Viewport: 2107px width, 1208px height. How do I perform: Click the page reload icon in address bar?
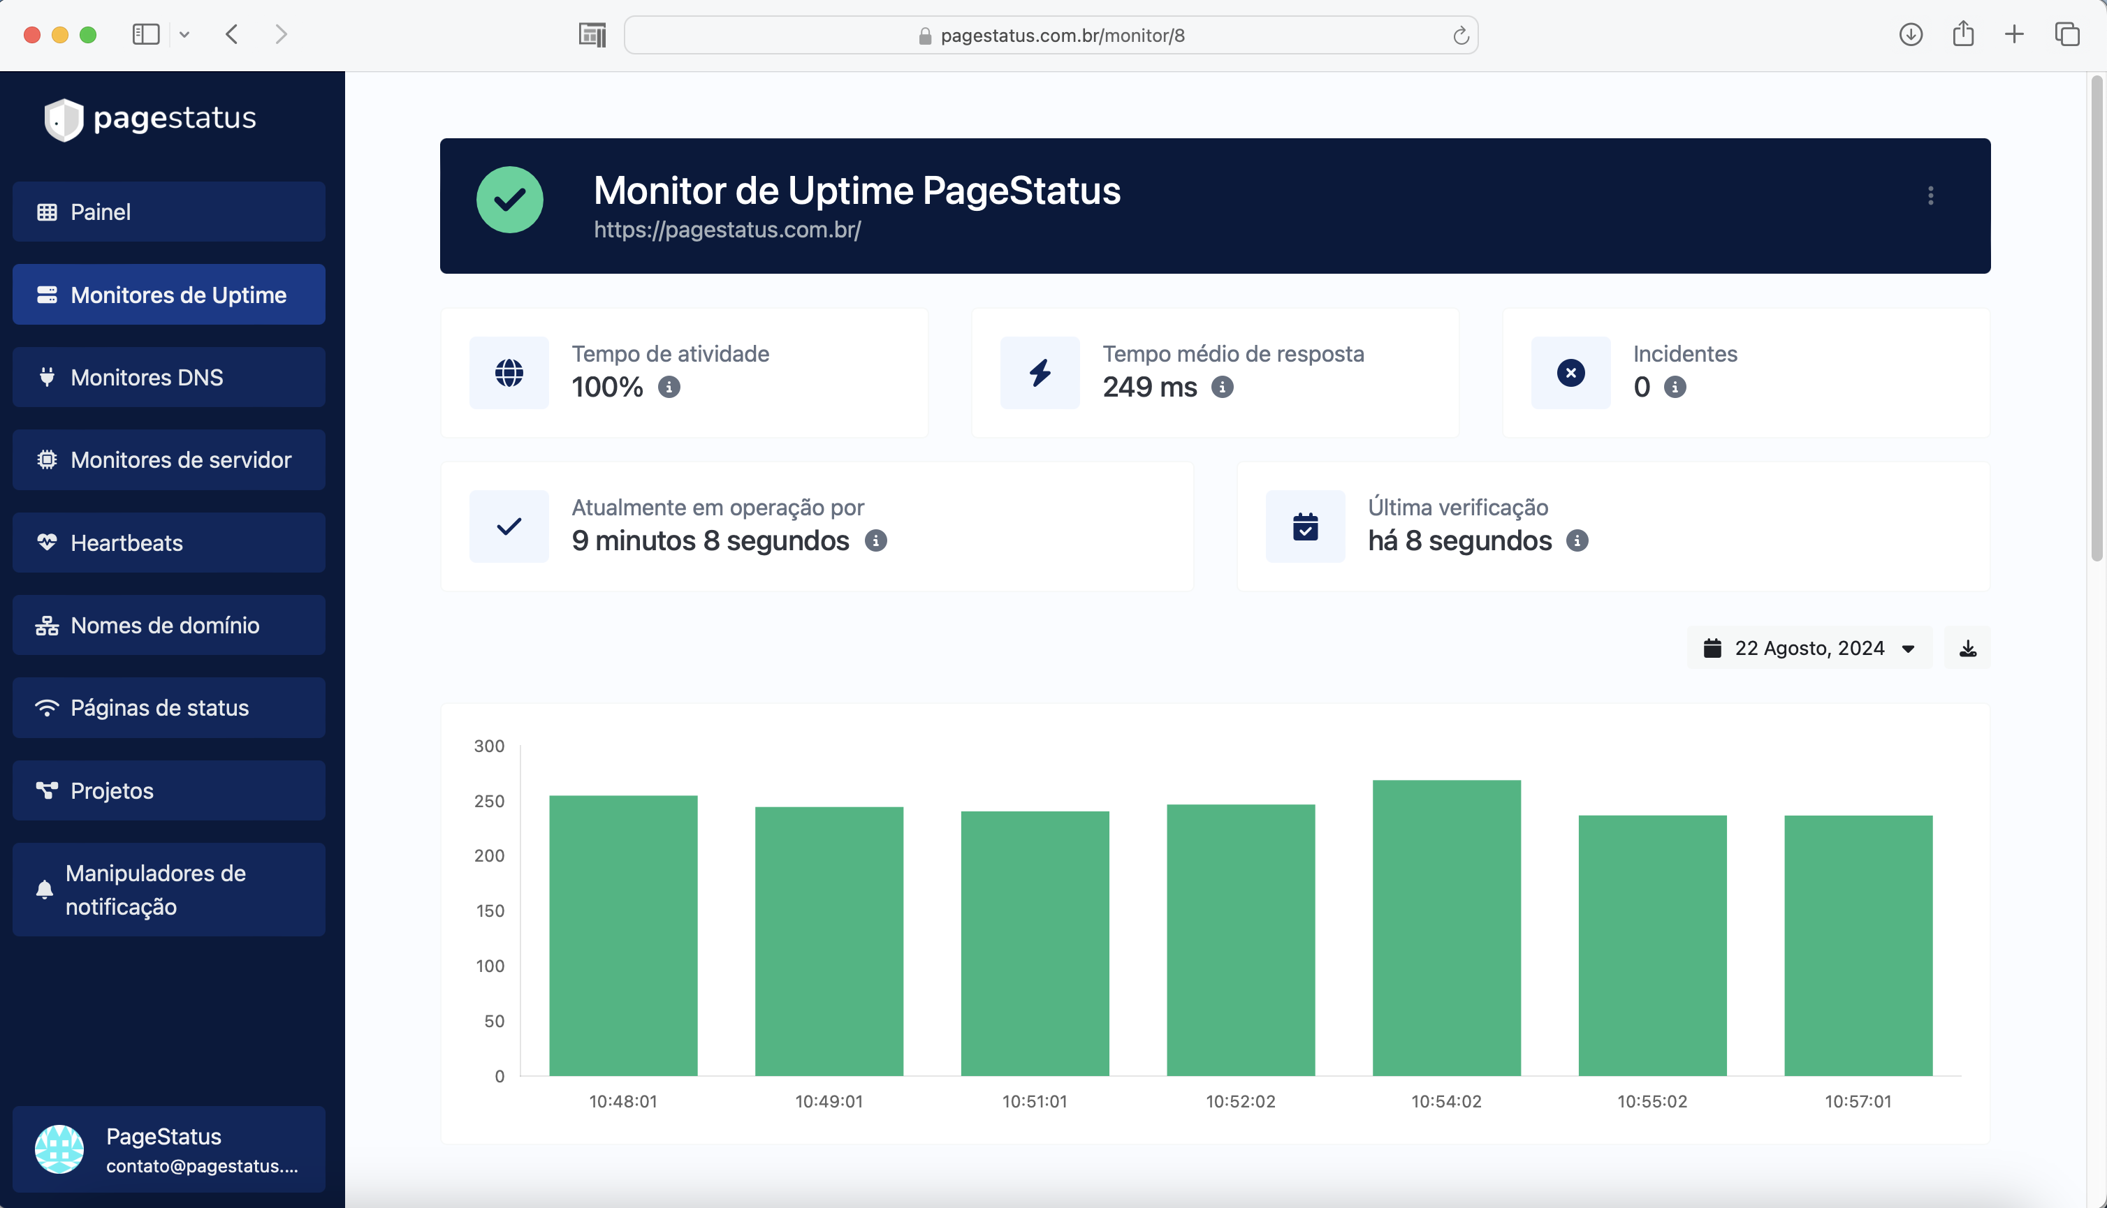pos(1461,36)
